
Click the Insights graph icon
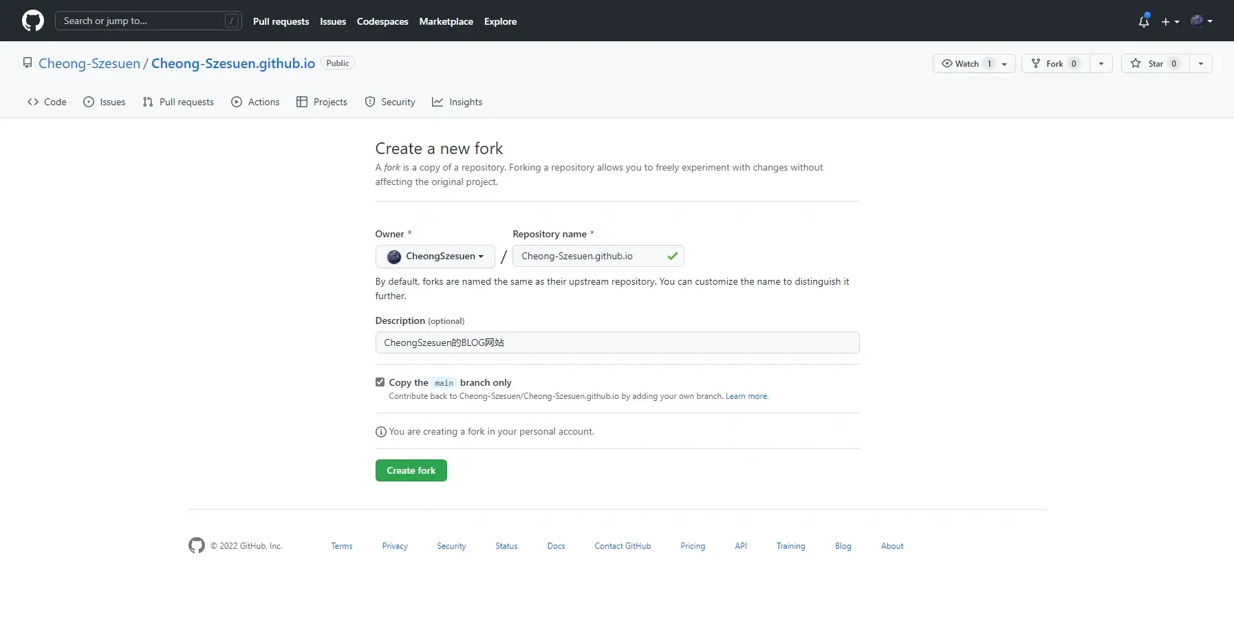(x=438, y=102)
